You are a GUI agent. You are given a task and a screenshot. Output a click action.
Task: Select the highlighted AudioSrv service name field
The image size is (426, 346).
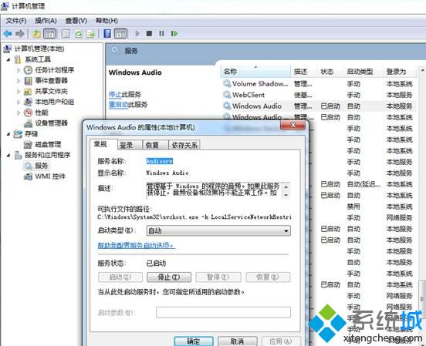(x=160, y=161)
